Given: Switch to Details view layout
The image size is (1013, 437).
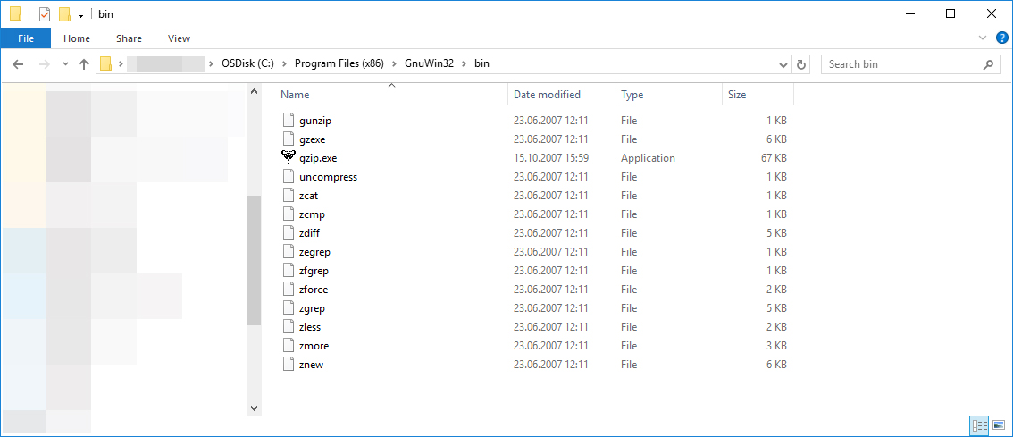Looking at the screenshot, I should (980, 424).
